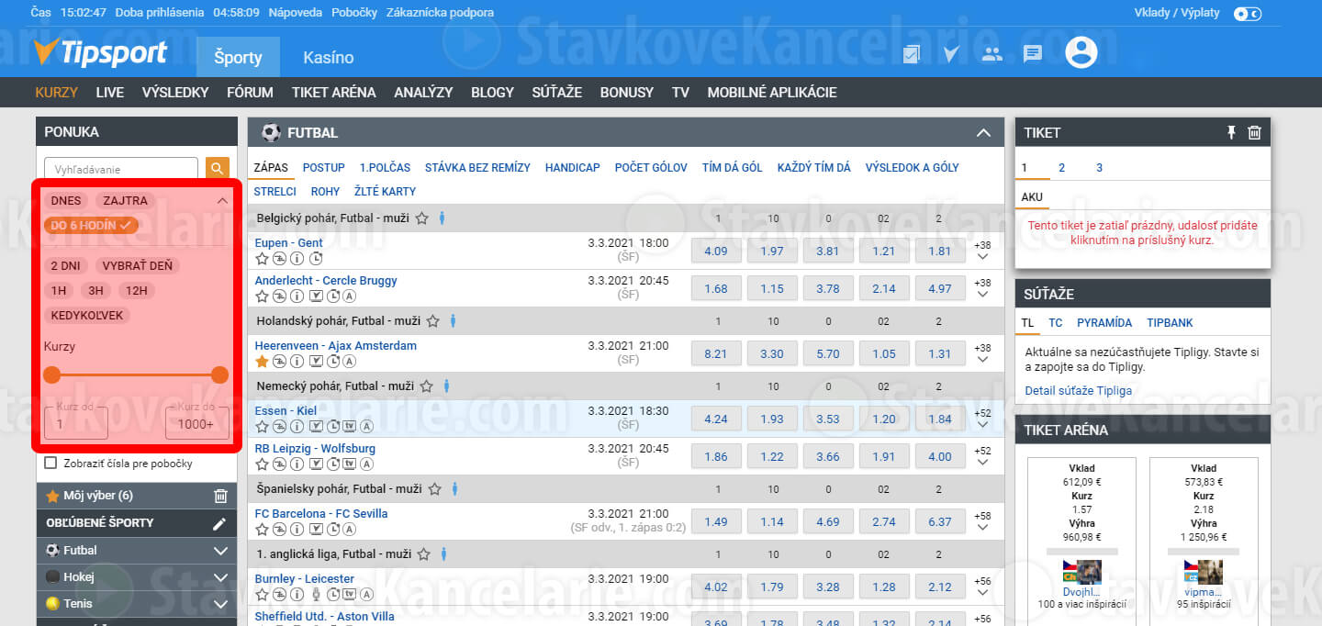Open the Anderlecht - Cercle Bruggy match link

(x=326, y=280)
